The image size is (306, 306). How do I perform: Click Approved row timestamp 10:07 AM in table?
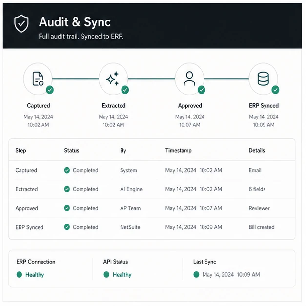(x=194, y=208)
